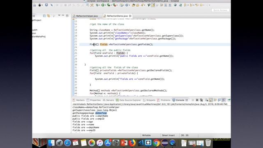The width and height of the screenshot is (263, 148).
Task: Open Google Chrome from the Dock
Action: pyautogui.click(x=156, y=143)
